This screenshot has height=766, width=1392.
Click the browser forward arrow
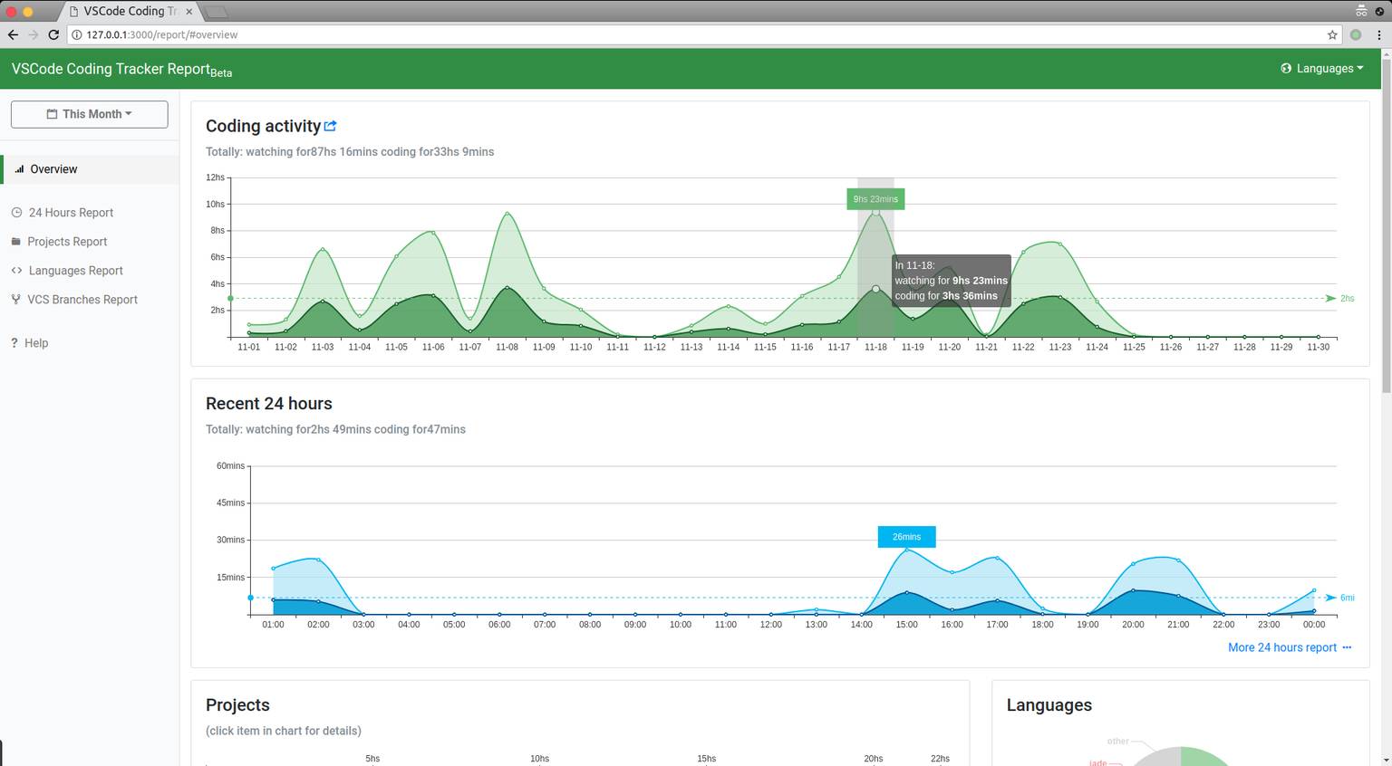click(x=34, y=34)
